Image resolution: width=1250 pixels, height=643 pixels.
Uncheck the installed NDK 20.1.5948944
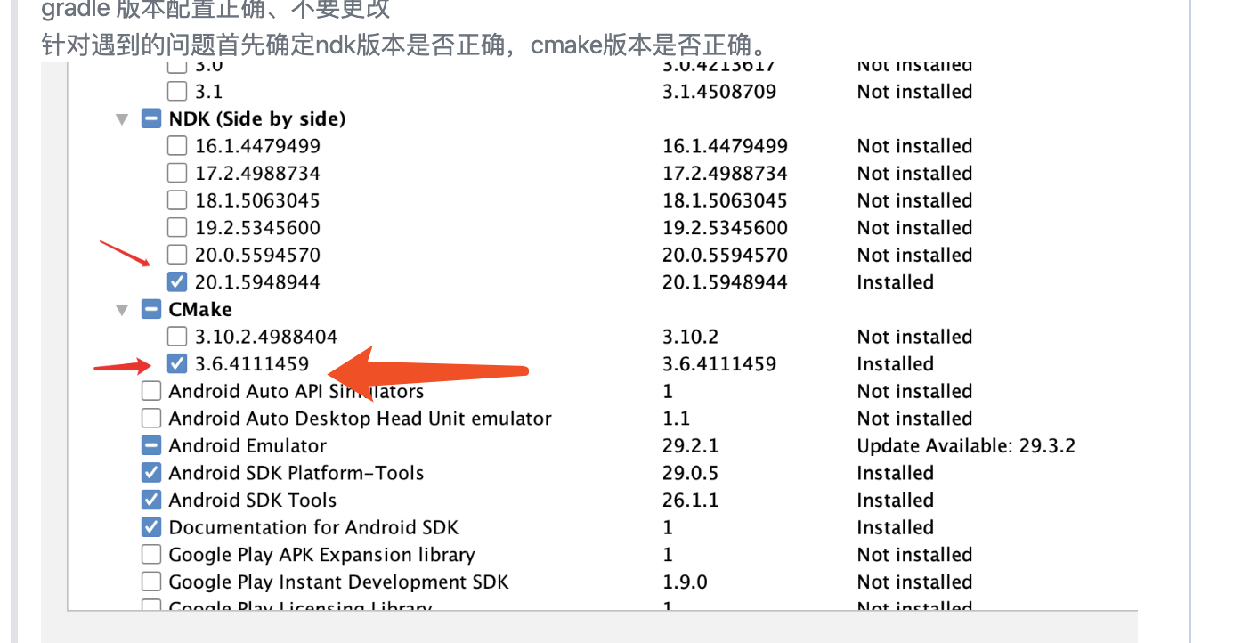(176, 281)
